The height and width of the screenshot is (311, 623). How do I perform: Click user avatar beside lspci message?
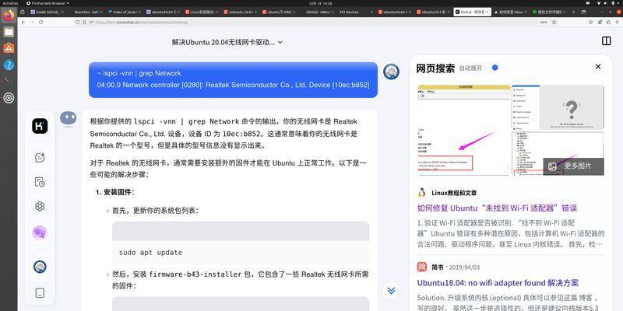[391, 72]
